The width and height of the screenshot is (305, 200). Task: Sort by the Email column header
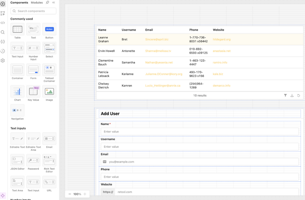(149, 30)
